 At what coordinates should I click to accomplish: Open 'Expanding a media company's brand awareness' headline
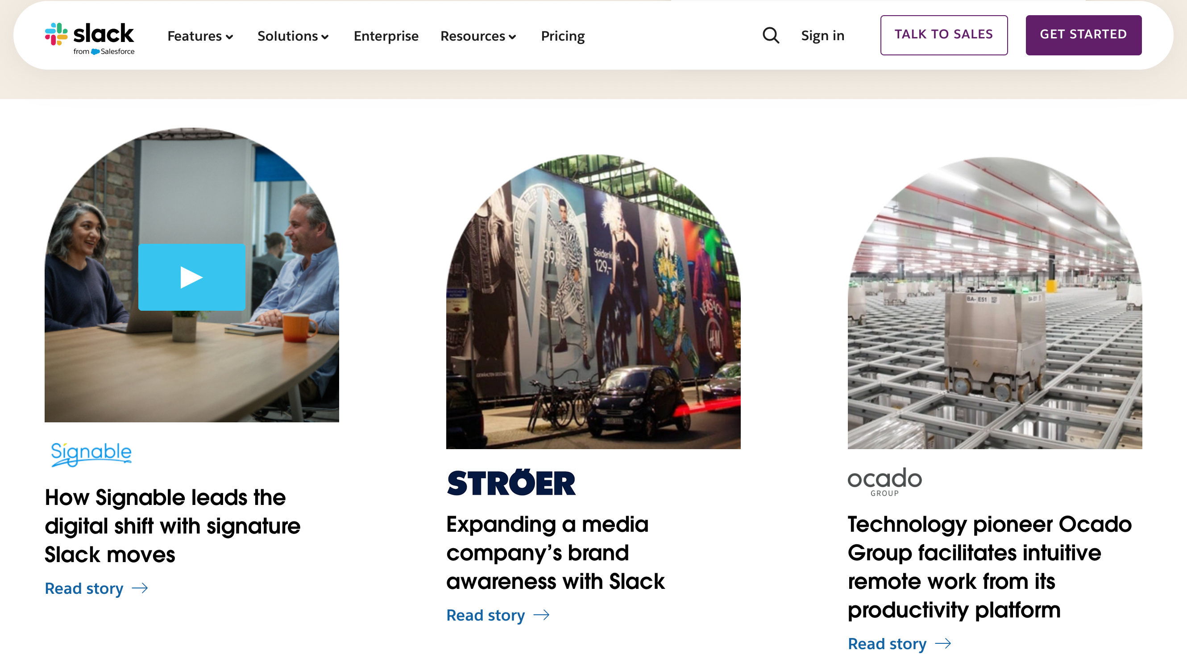tap(555, 552)
